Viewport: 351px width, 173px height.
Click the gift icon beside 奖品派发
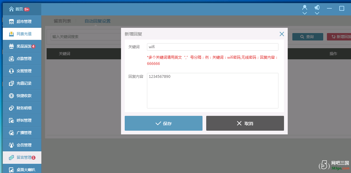click(11, 46)
